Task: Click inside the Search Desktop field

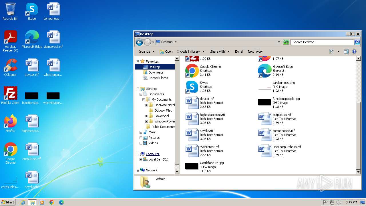Action: tap(323, 42)
